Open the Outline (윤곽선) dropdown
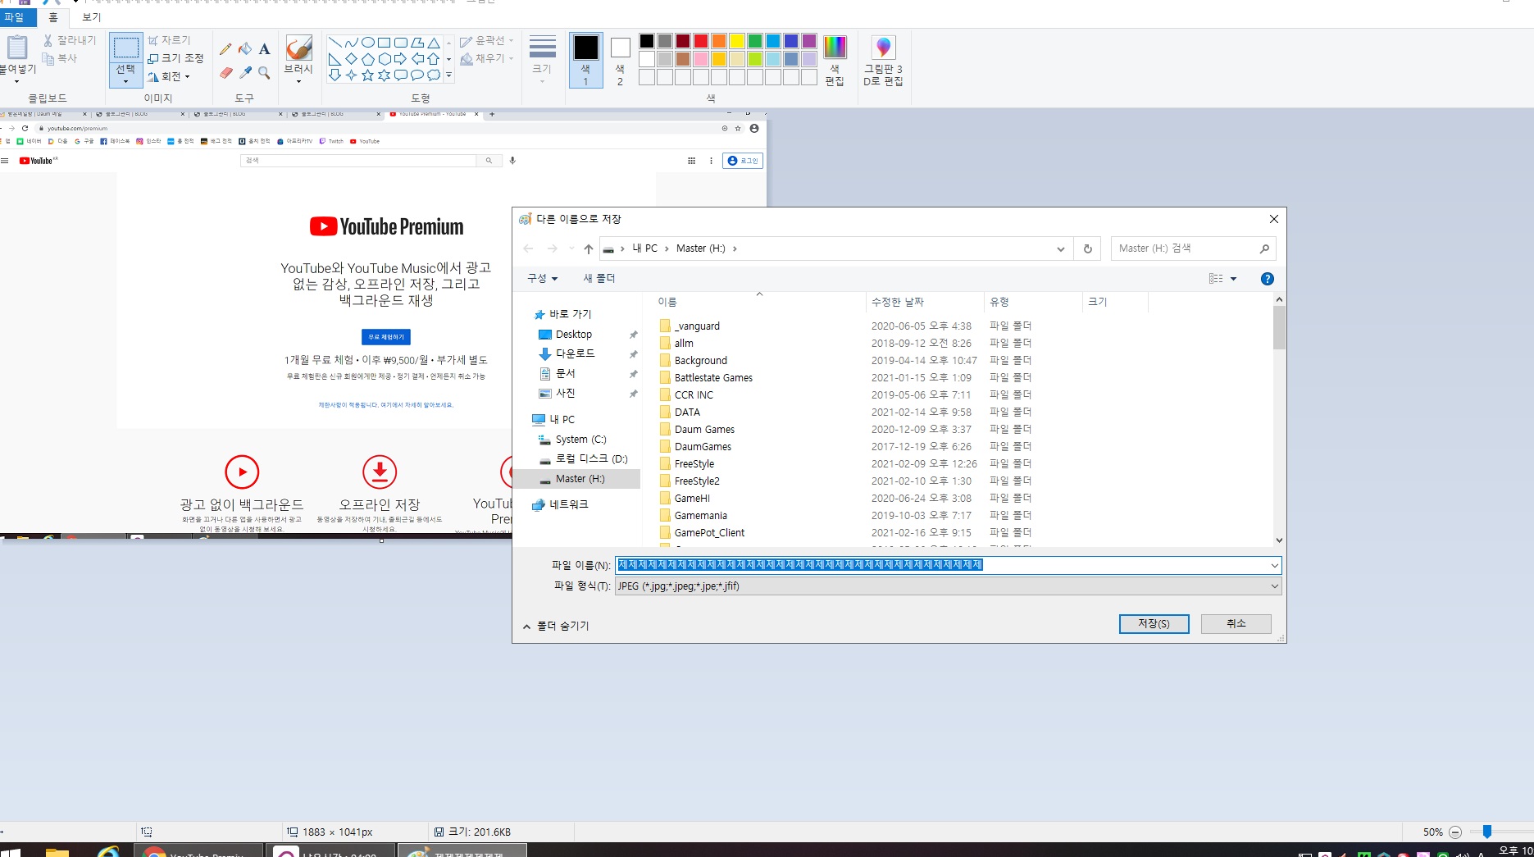Image resolution: width=1534 pixels, height=857 pixels. pos(487,40)
